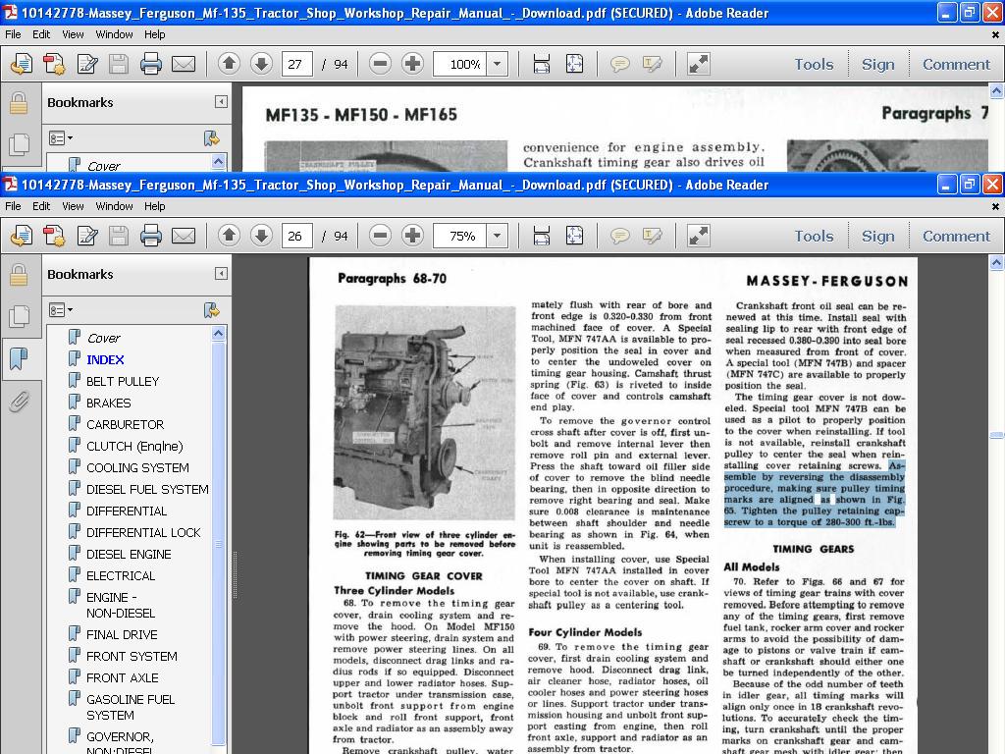Click the document scroll-up arrow in the front window
Viewport: 1005px width, 754px height.
pyautogui.click(x=996, y=263)
